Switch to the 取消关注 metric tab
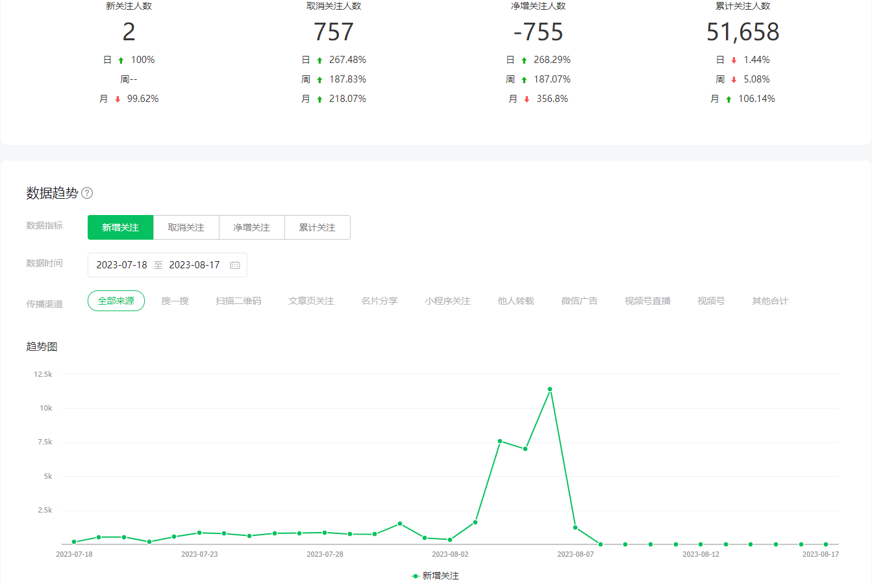 (x=186, y=227)
